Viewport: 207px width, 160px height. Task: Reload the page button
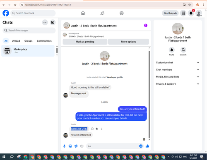15,5
